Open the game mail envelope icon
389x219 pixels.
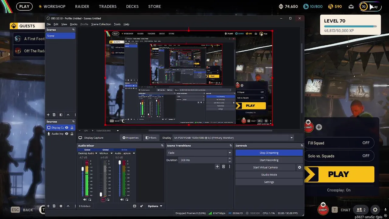pyautogui.click(x=351, y=6)
